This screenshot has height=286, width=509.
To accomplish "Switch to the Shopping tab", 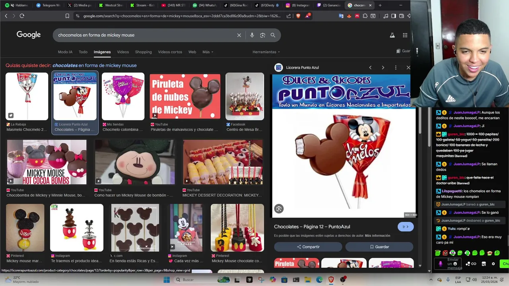I will point(143,52).
